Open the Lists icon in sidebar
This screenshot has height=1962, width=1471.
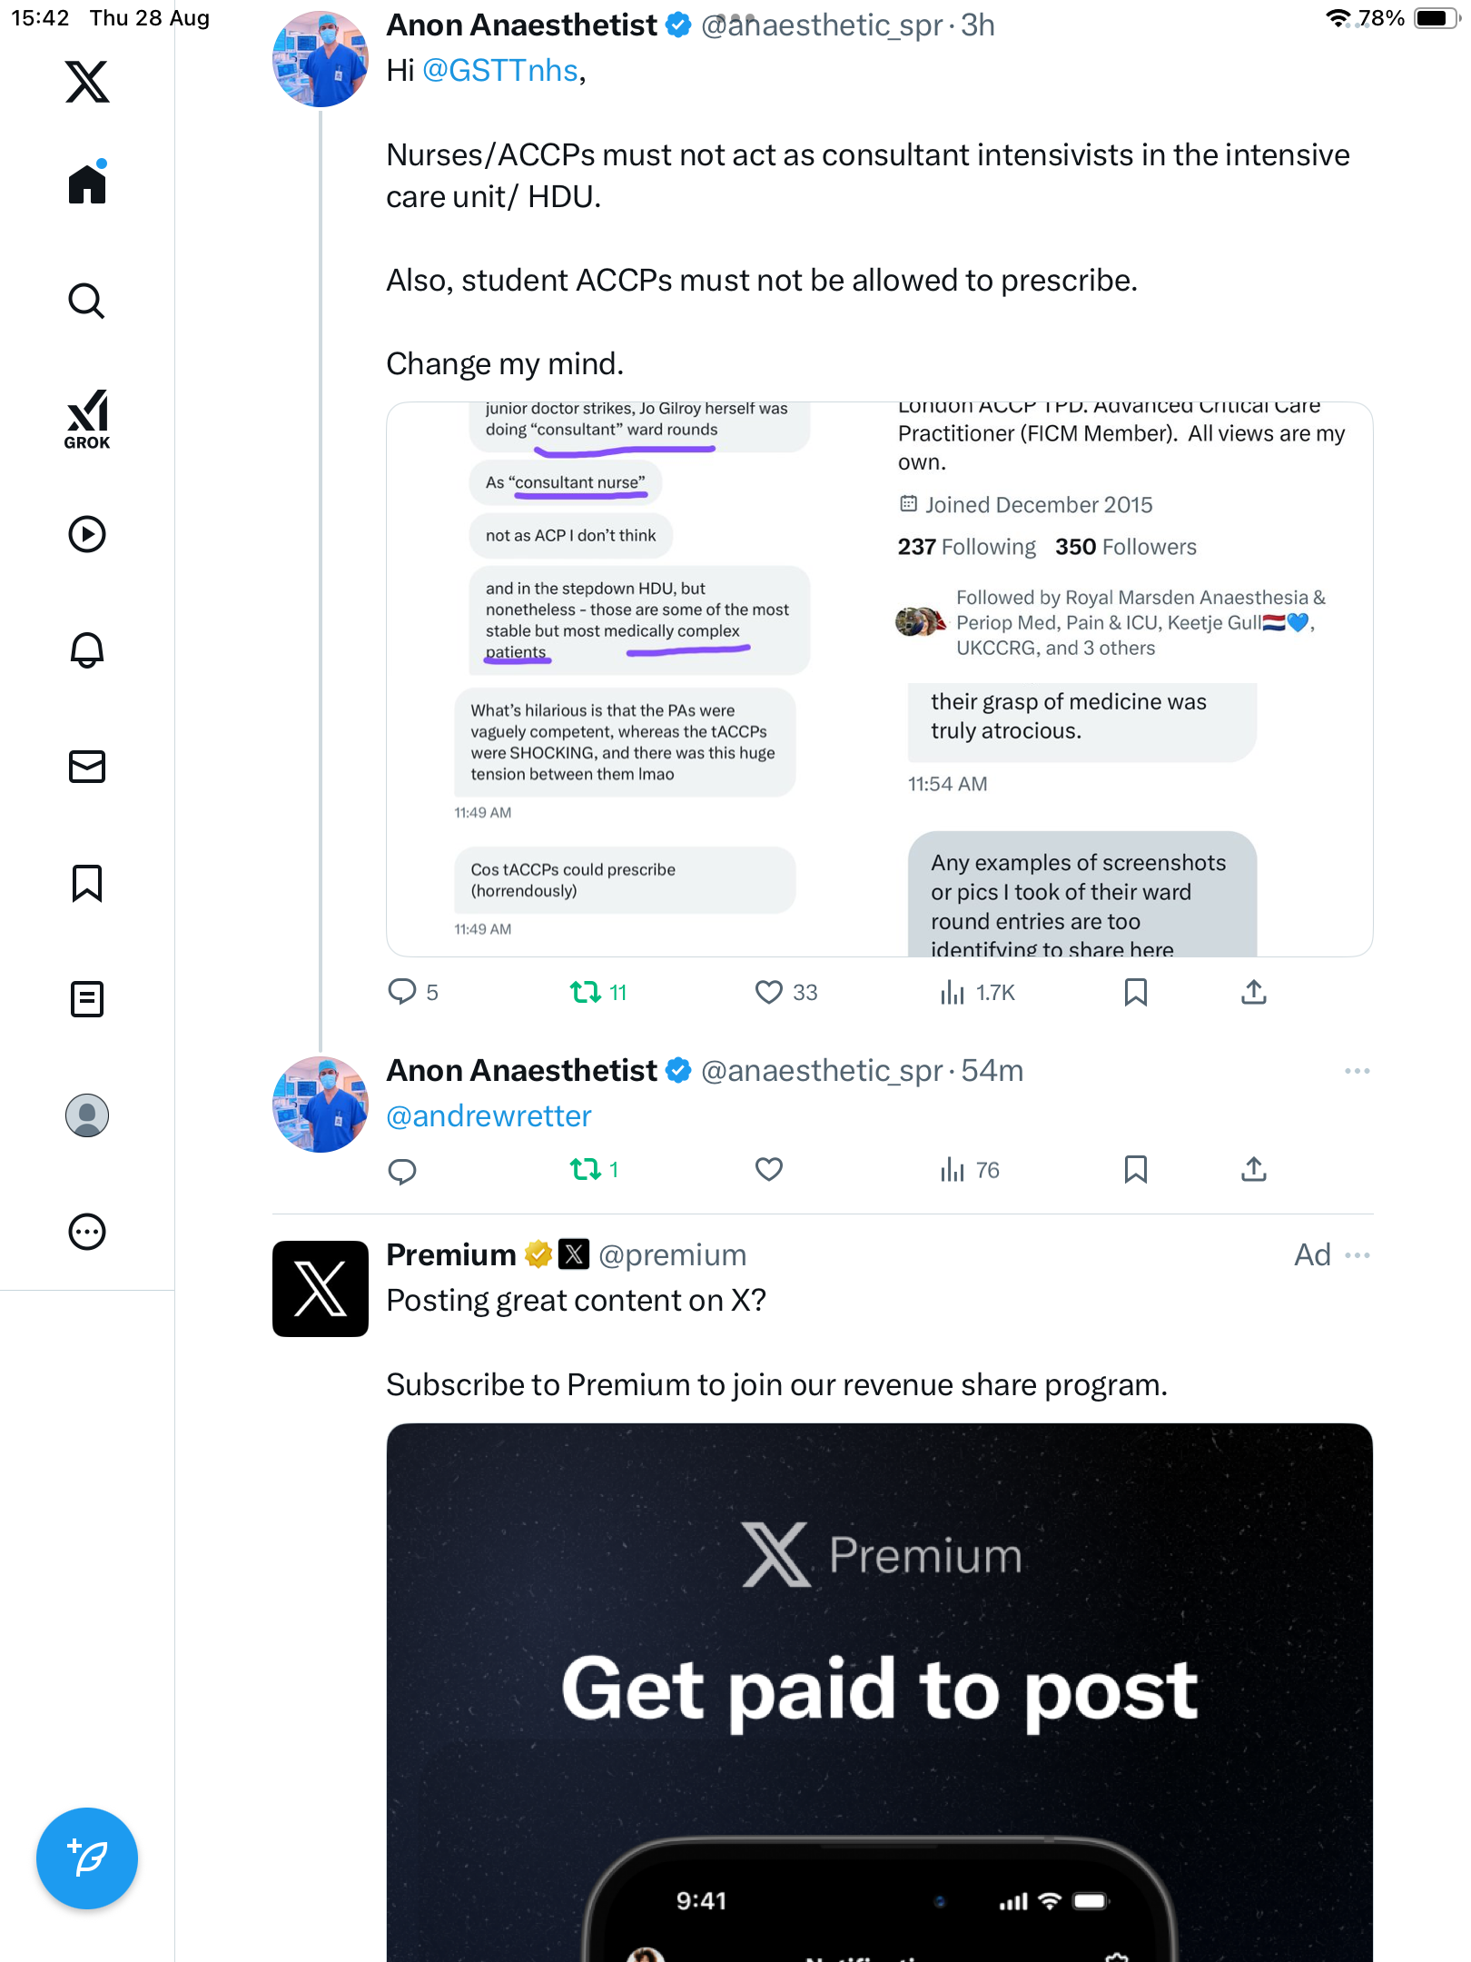pyautogui.click(x=87, y=999)
